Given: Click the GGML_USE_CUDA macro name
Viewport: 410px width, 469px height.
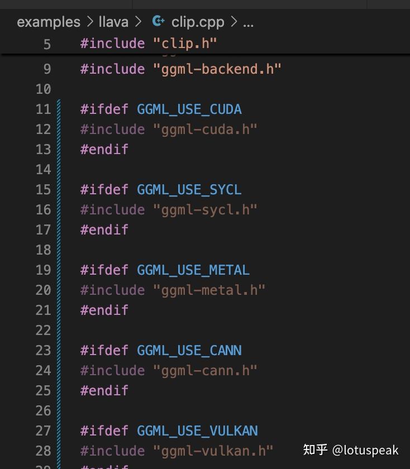Looking at the screenshot, I should (189, 109).
